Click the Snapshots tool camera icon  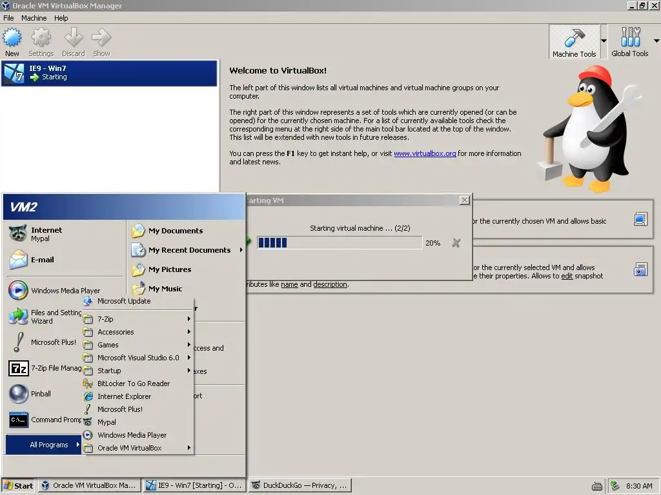pos(640,269)
